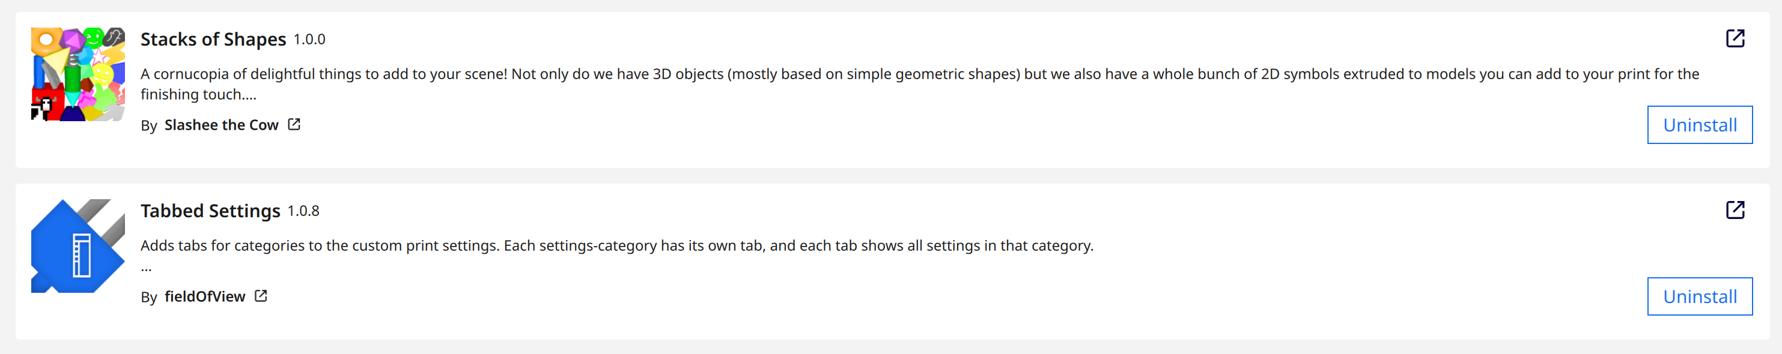Click the version number 1.0.8
The image size is (1782, 354).
click(303, 211)
